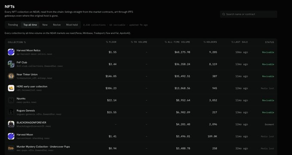Switch to the New tab

(45, 25)
